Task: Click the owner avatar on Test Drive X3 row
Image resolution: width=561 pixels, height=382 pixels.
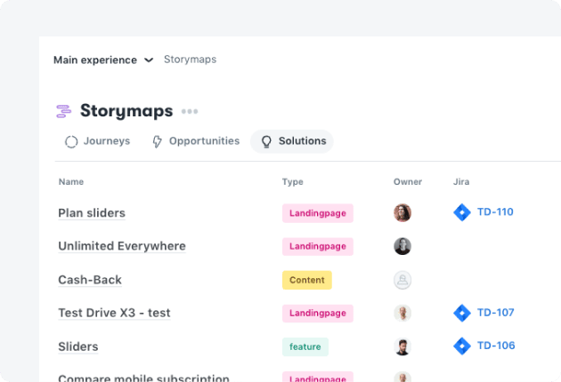Action: 402,313
